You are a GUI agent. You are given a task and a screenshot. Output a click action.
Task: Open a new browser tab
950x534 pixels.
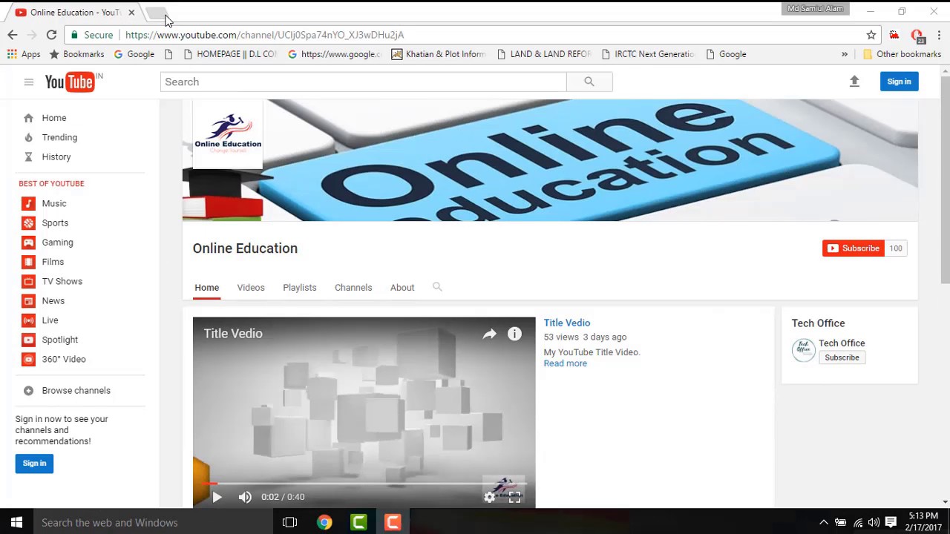tap(156, 13)
